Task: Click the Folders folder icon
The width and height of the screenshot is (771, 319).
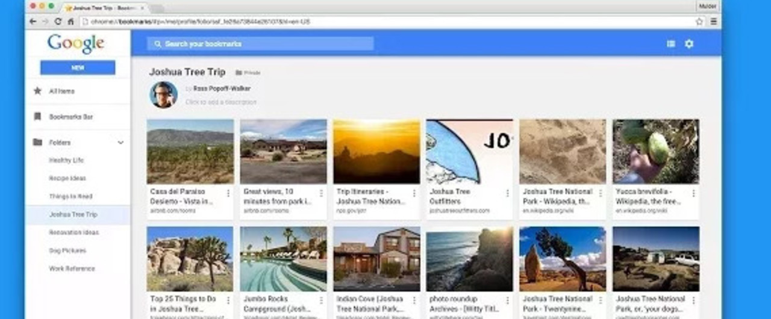Action: pyautogui.click(x=37, y=143)
